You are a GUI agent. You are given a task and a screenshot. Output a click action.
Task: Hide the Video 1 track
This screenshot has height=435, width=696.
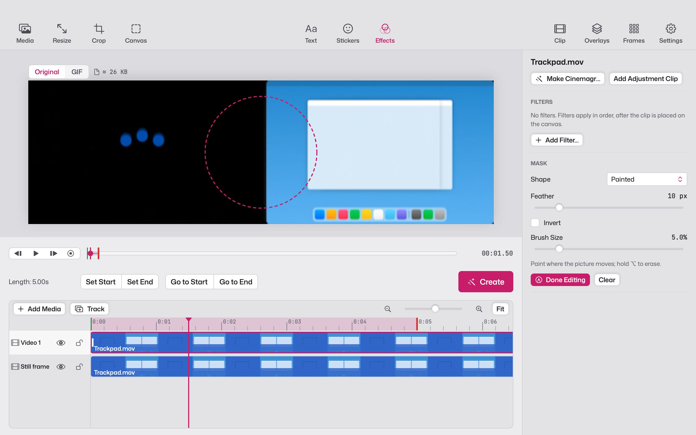61,343
